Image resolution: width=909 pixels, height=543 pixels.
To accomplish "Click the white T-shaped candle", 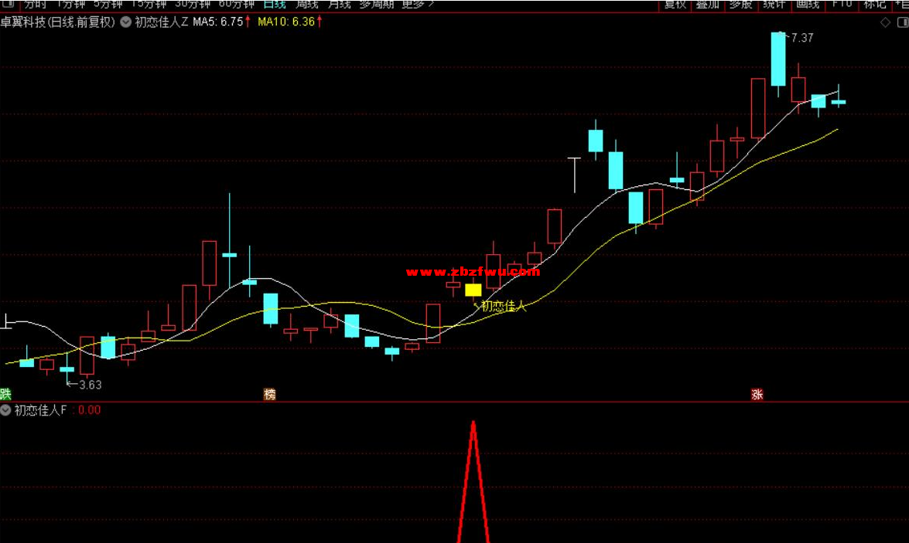I will (574, 175).
